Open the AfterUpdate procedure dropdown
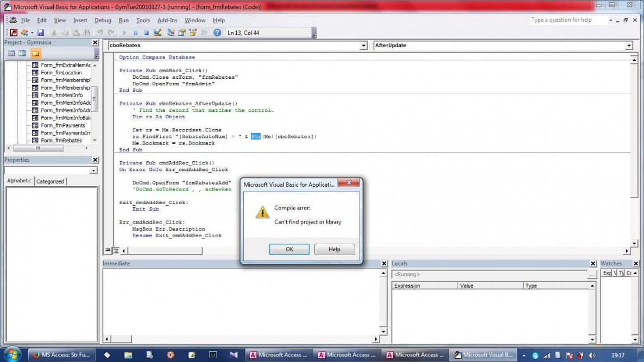 point(629,46)
